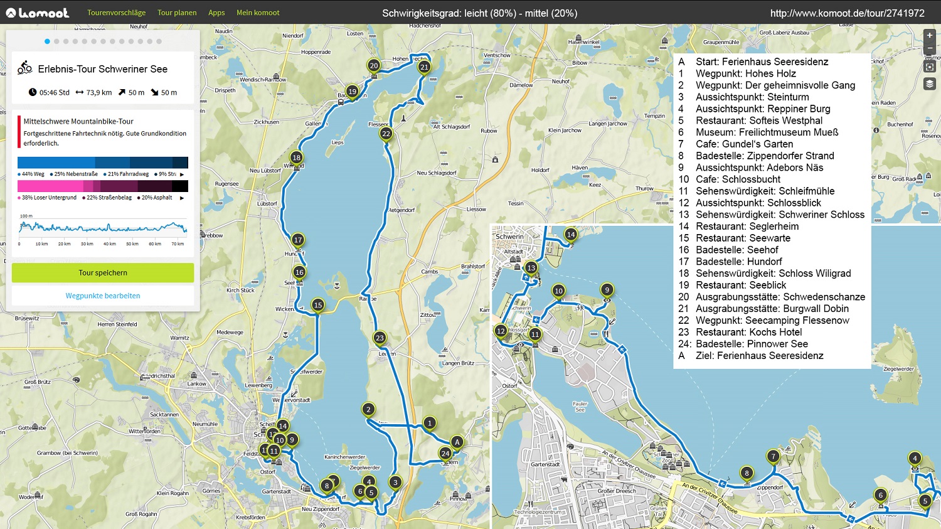Image resolution: width=941 pixels, height=529 pixels.
Task: Click the ascent arrow icon
Action: 122,92
